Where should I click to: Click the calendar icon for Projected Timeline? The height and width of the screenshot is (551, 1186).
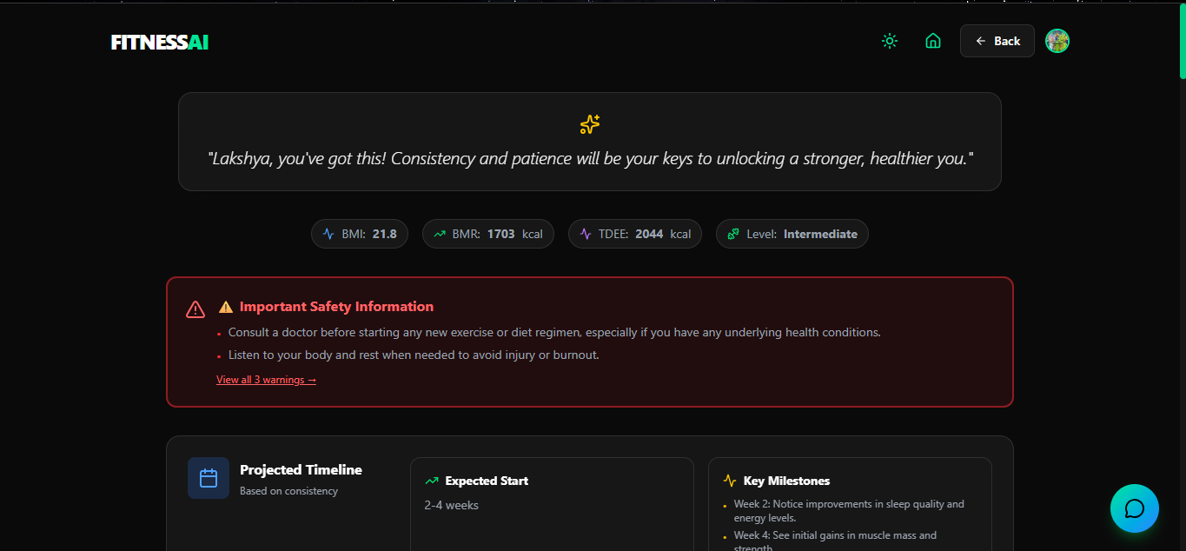(x=209, y=478)
